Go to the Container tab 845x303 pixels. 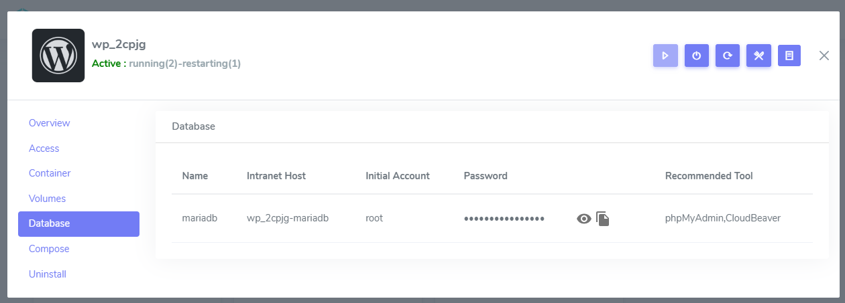click(50, 173)
